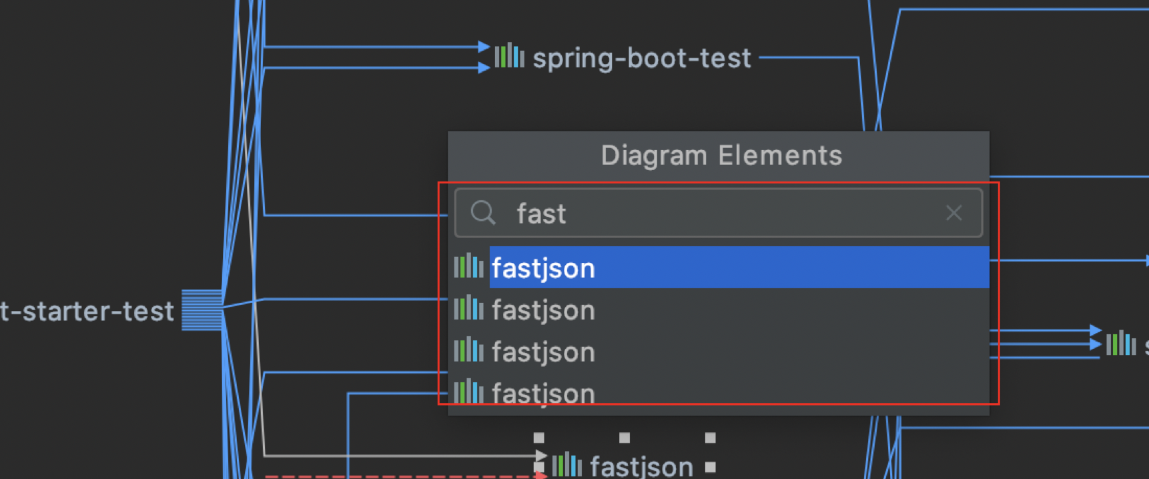Click the handle right of fastjson node label

pos(710,467)
